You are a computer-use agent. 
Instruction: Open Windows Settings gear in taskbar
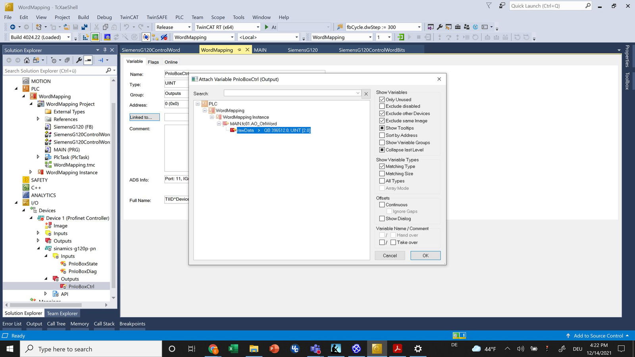click(418, 349)
